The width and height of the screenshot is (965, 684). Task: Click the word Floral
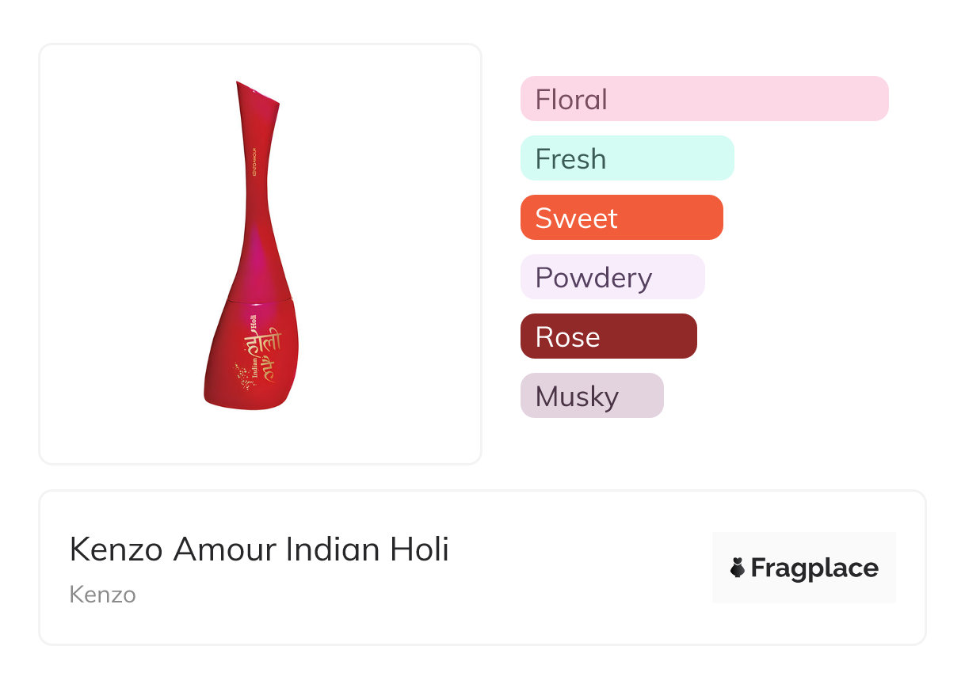click(571, 100)
